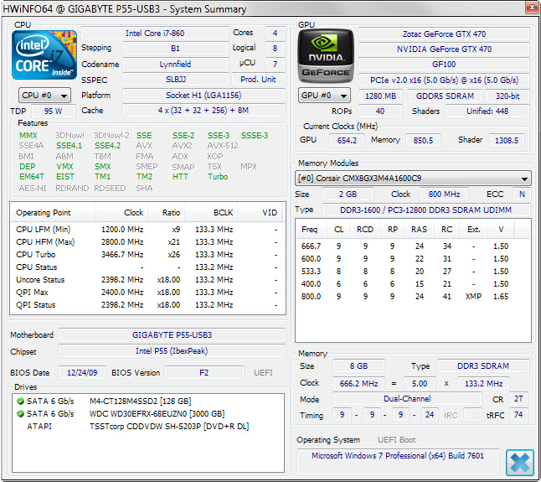Open the GPU #0 selector dropdown
The width and height of the screenshot is (541, 482).
point(324,96)
